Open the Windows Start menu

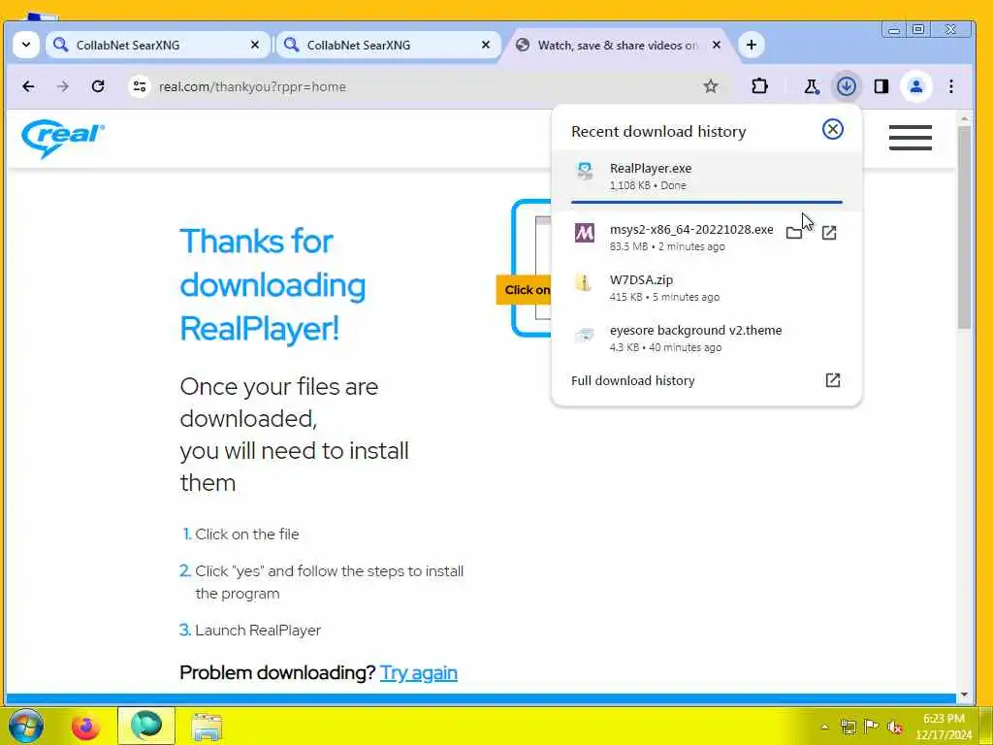pos(25,726)
